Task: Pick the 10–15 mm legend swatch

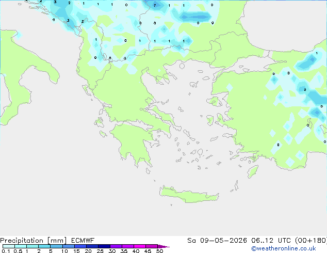Action: coord(68,246)
